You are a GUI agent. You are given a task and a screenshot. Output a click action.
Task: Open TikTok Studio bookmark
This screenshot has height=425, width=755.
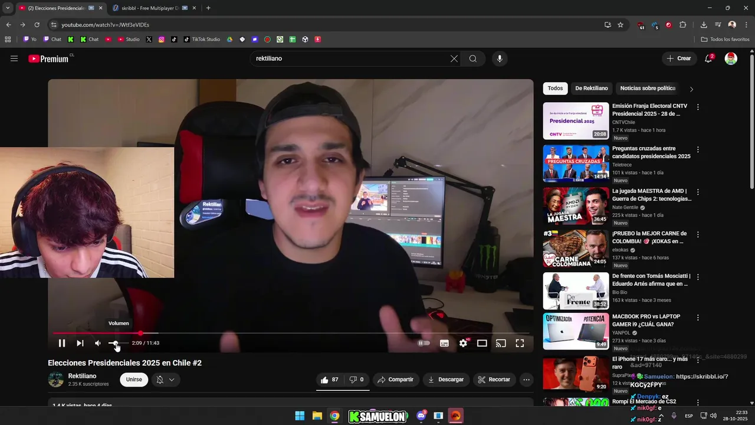202,40
